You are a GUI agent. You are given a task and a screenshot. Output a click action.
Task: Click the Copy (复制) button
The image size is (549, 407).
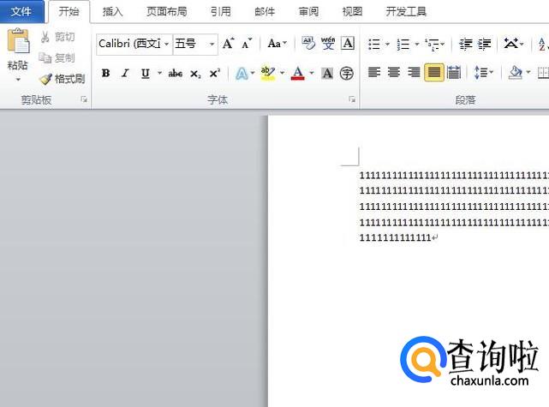coord(57,57)
